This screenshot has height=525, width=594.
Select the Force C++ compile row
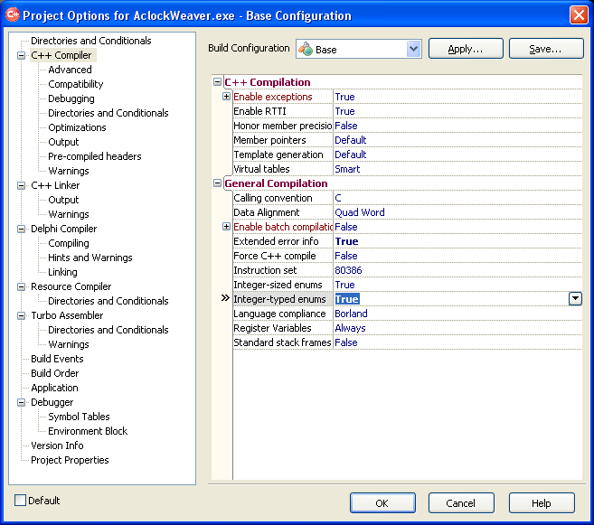click(x=407, y=256)
